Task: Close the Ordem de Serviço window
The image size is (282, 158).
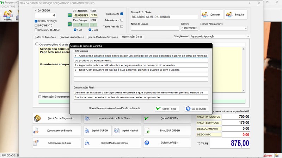Action: click(259, 3)
